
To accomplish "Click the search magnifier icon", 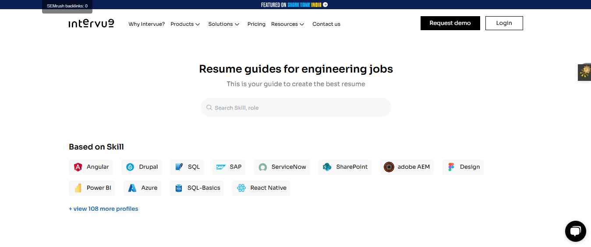I will tap(209, 108).
